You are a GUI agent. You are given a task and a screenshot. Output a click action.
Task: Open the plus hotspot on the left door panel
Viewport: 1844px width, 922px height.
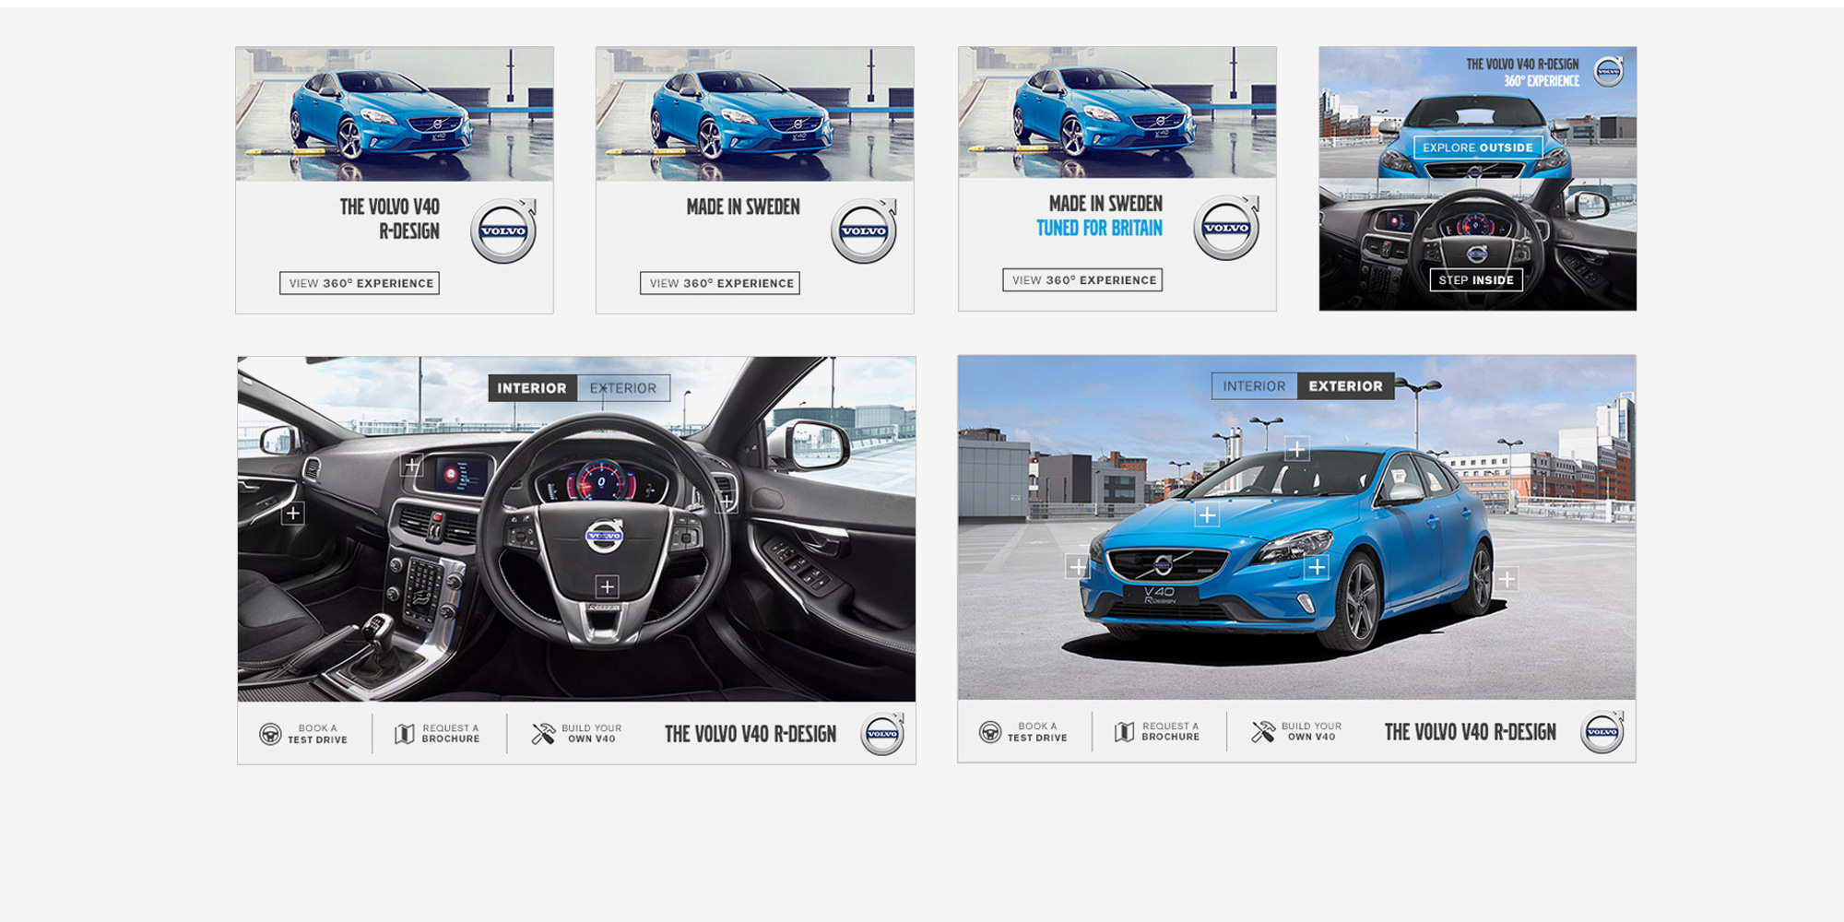coord(292,513)
